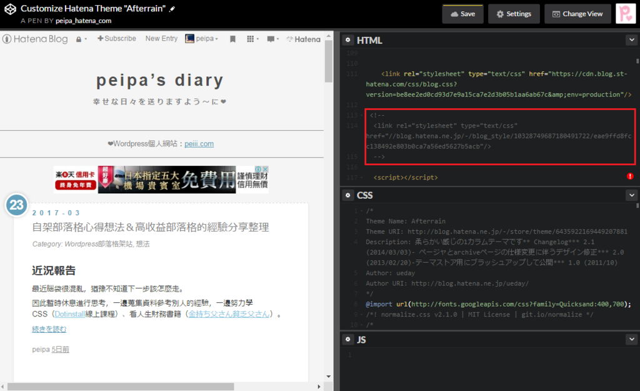
Task: Click horizontal scrollbar left arrow
Action: click(x=3, y=387)
